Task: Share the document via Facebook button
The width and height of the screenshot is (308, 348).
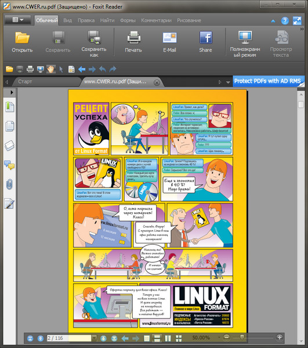Action: (205, 42)
